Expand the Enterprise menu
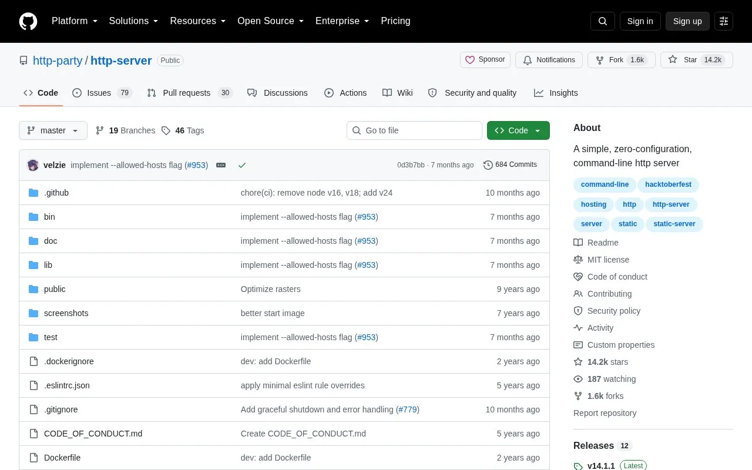 (343, 21)
